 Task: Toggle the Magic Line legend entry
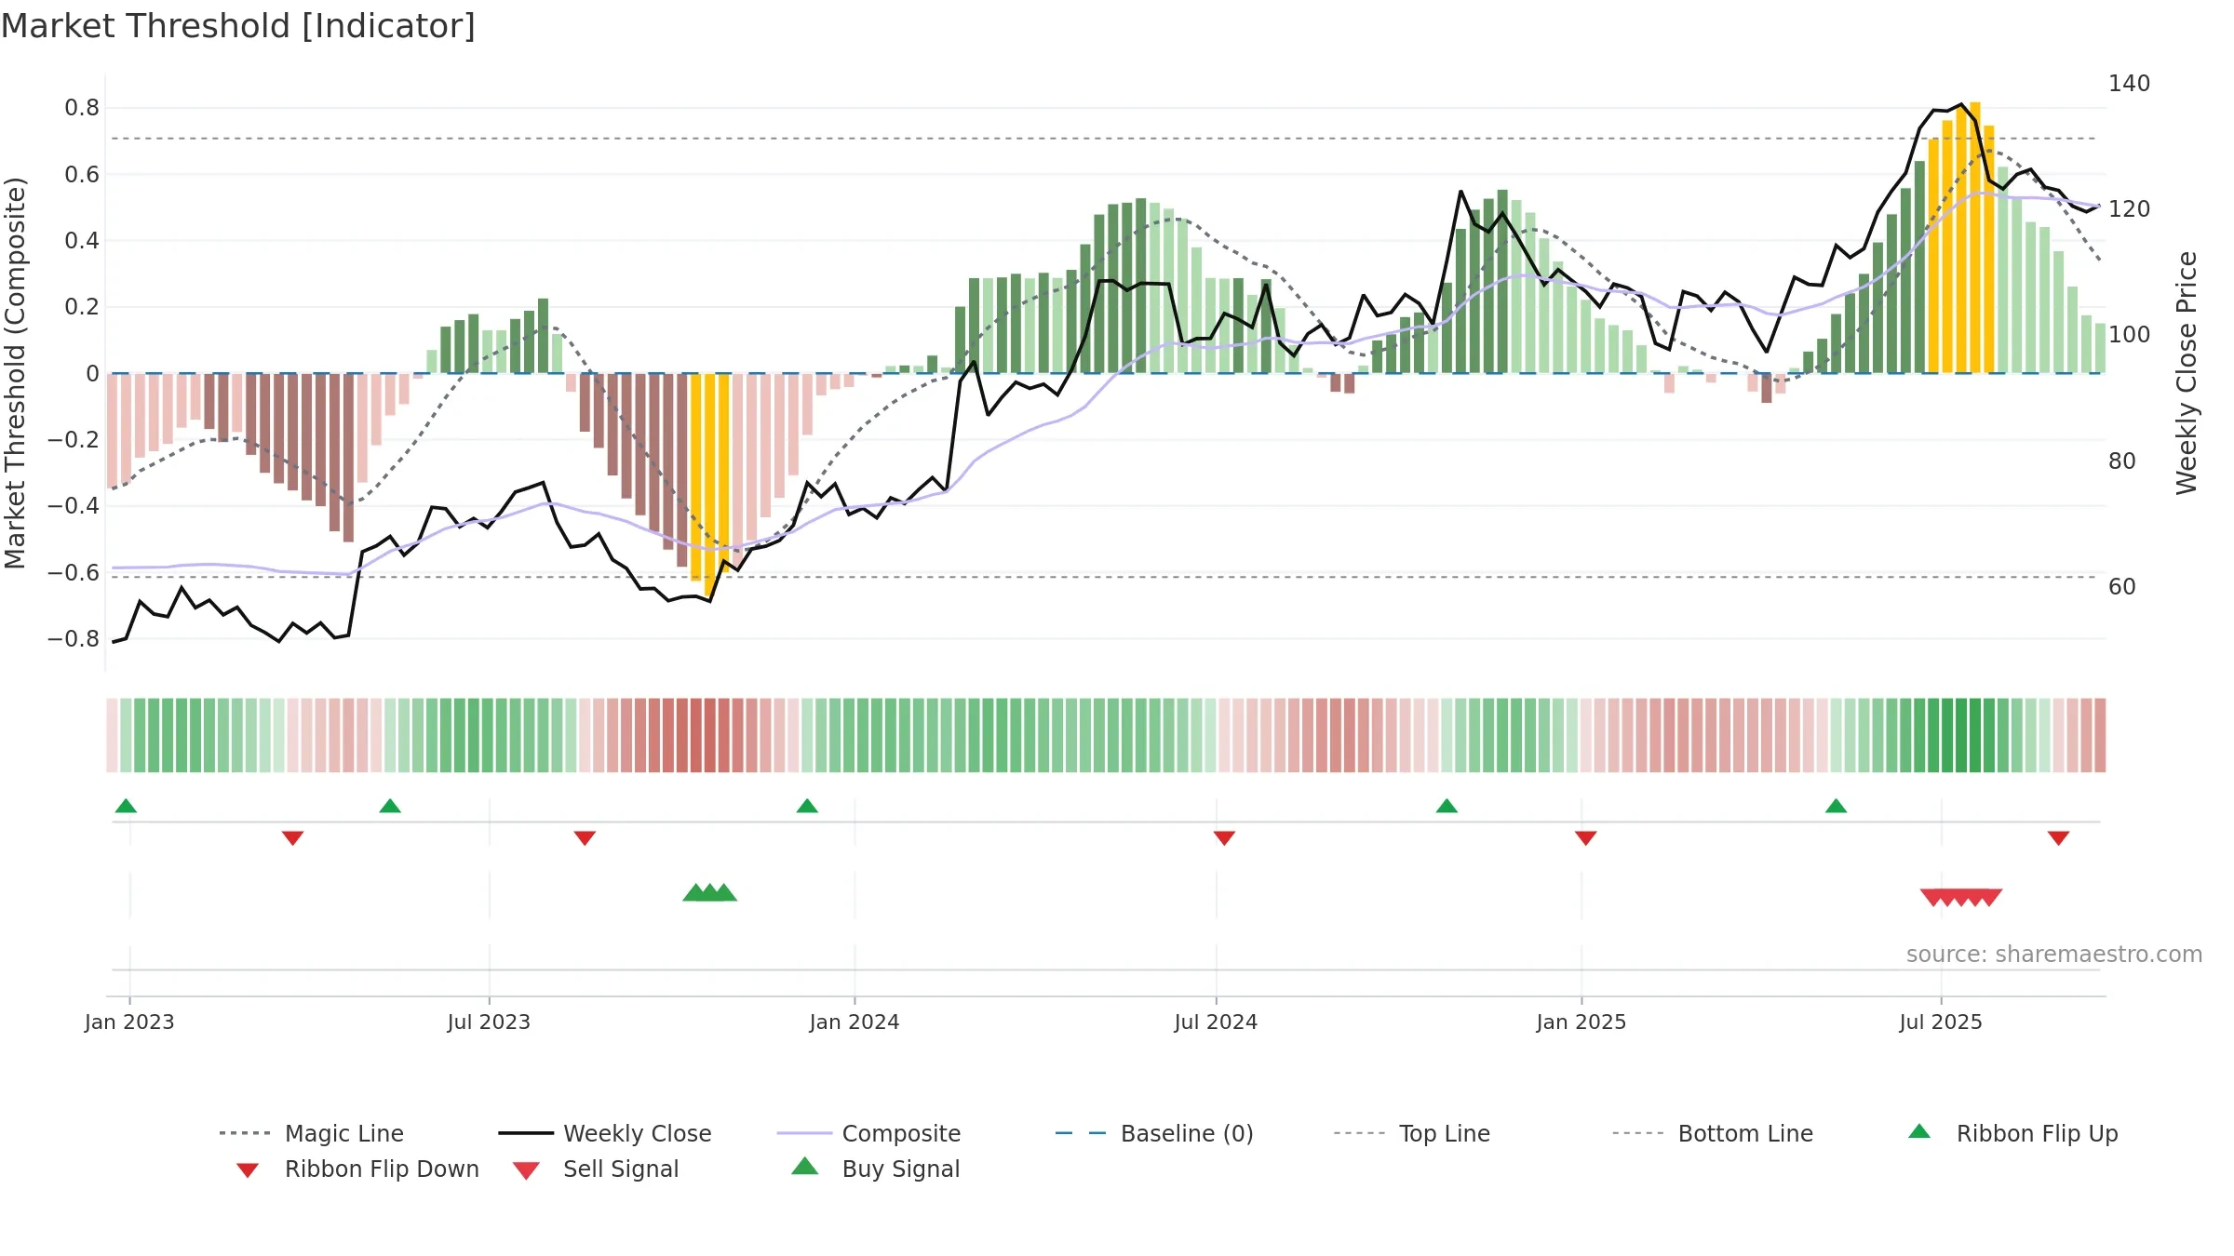[311, 1133]
